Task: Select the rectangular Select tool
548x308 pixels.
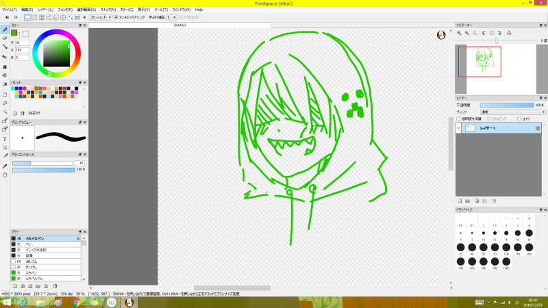Action: (5, 94)
